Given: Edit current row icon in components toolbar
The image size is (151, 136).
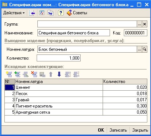Looking at the screenshot, I should click(x=26, y=74).
